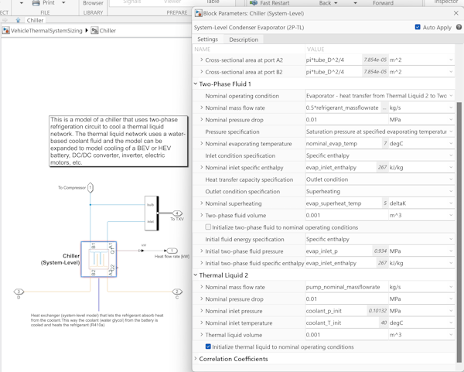Click connection port C block

pos(177,292)
